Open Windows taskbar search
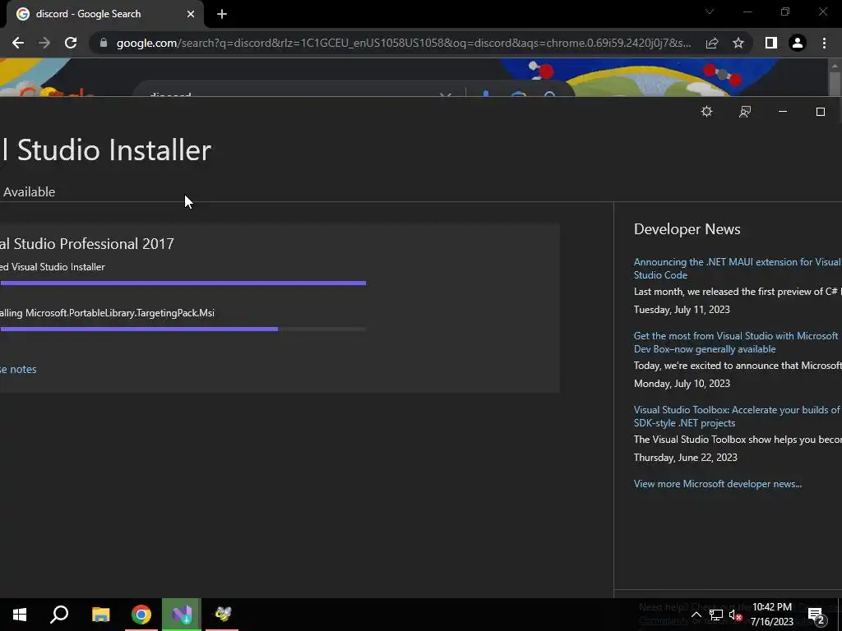Viewport: 842px width, 631px height. coord(59,615)
